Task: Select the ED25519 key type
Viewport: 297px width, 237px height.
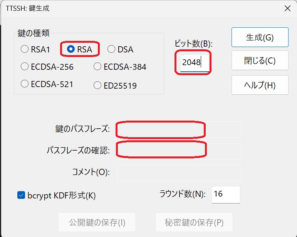Action: click(x=97, y=86)
